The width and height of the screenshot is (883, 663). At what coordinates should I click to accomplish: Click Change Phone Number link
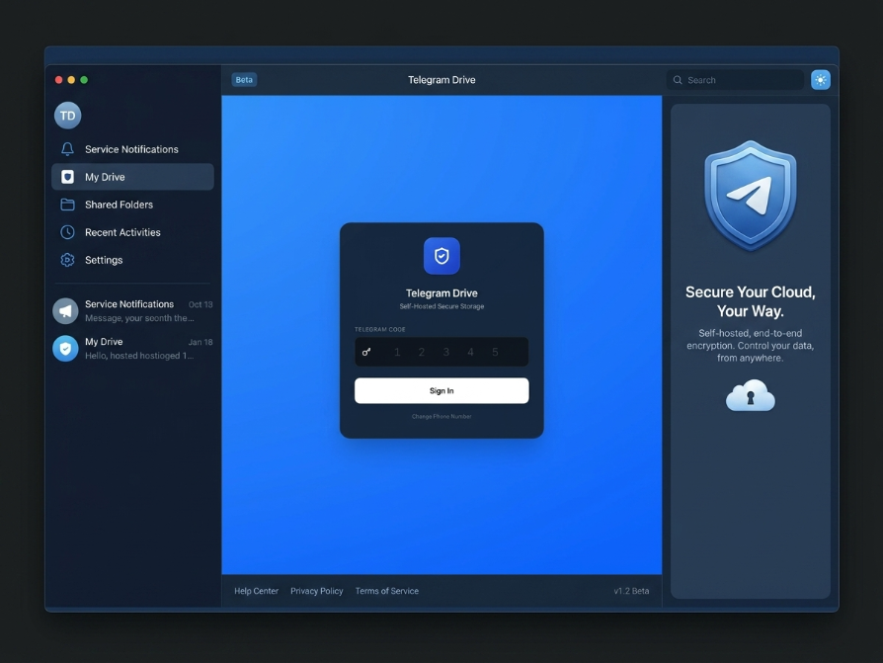tap(441, 417)
